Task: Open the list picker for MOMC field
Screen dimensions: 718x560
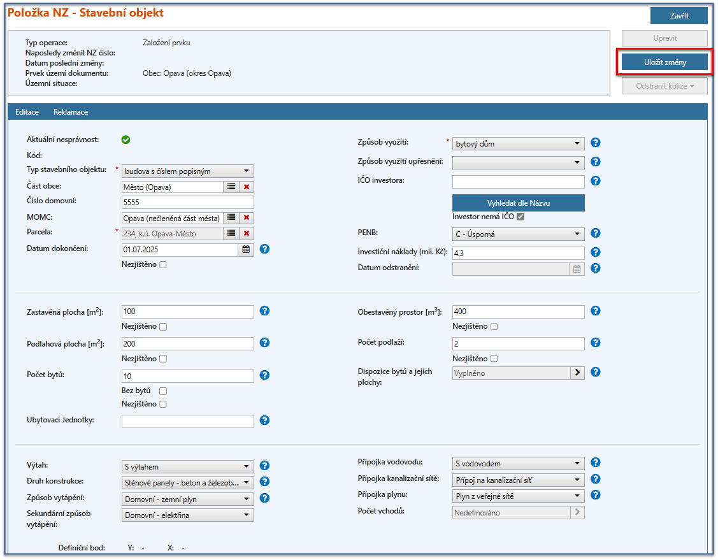Action: click(x=231, y=218)
